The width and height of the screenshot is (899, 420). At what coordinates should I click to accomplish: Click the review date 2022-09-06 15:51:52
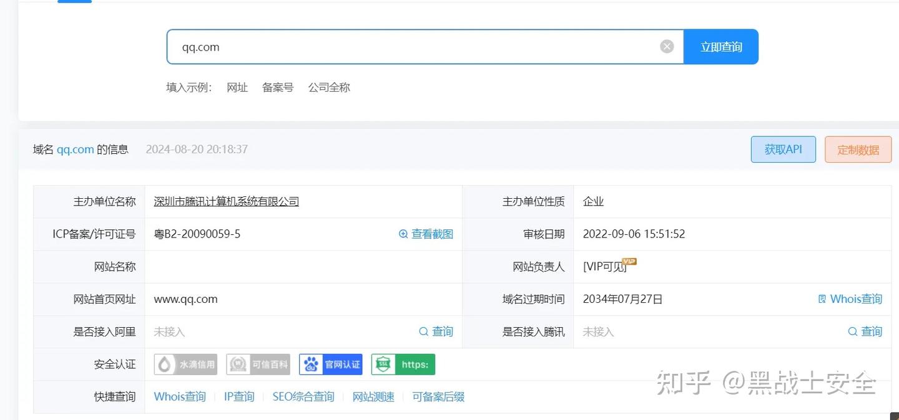634,234
